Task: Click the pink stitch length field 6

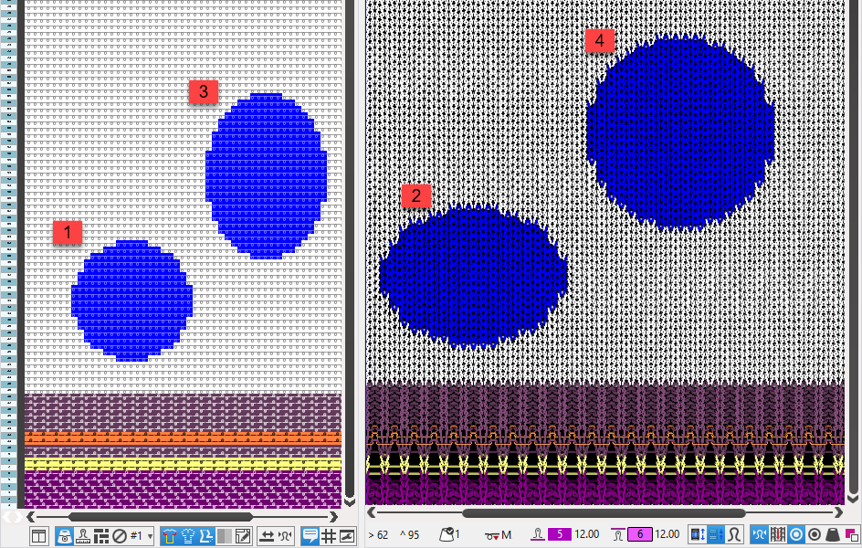Action: pyautogui.click(x=639, y=534)
